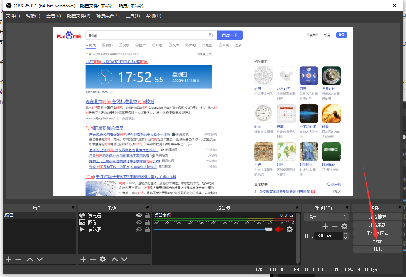The image size is (406, 277).
Task: Click the CPU and fps status
Action: pos(354,270)
